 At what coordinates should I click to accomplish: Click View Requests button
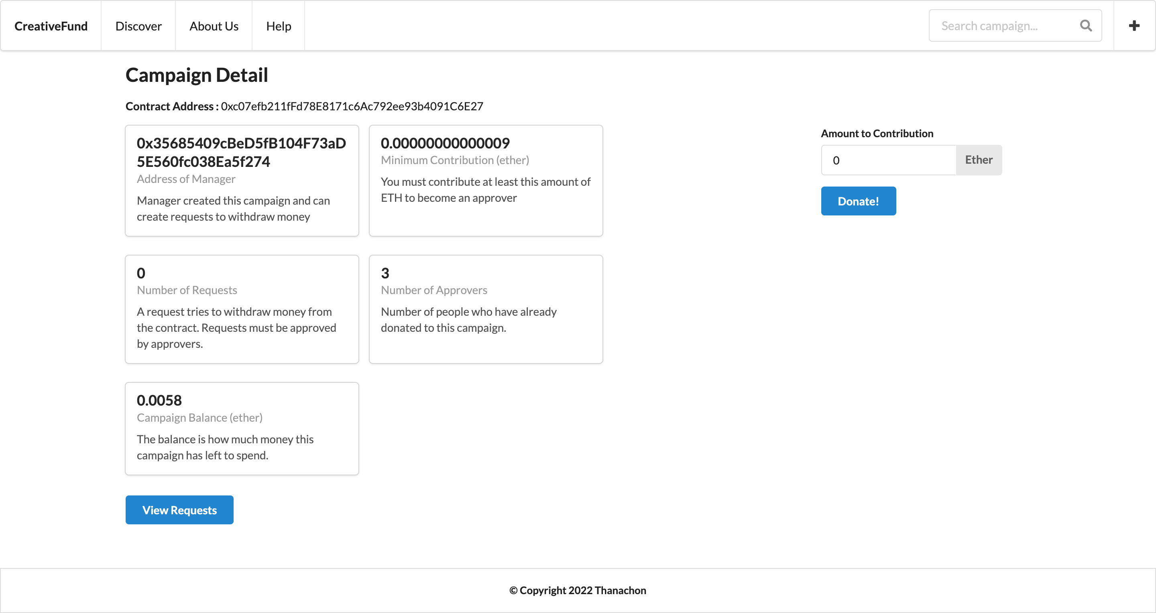(179, 510)
